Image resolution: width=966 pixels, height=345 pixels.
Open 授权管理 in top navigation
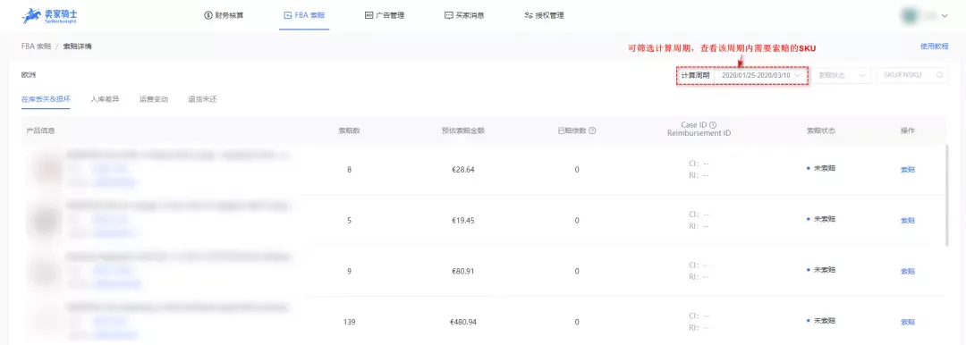(x=544, y=15)
